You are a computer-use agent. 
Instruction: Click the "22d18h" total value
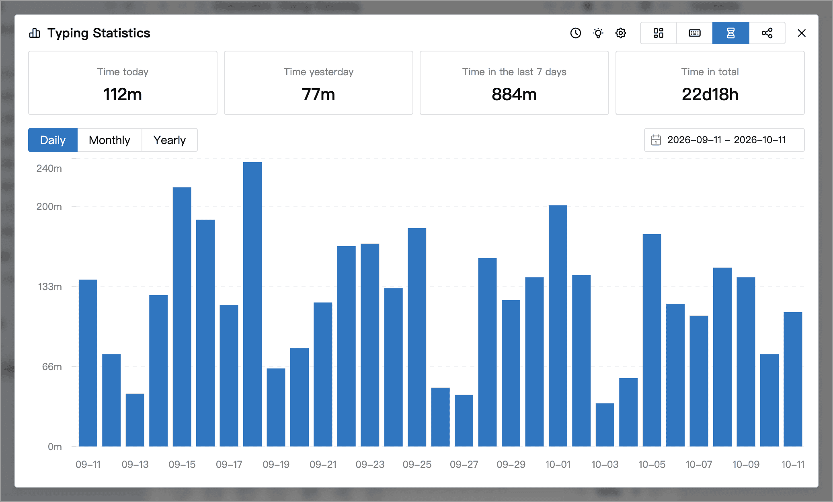point(710,95)
